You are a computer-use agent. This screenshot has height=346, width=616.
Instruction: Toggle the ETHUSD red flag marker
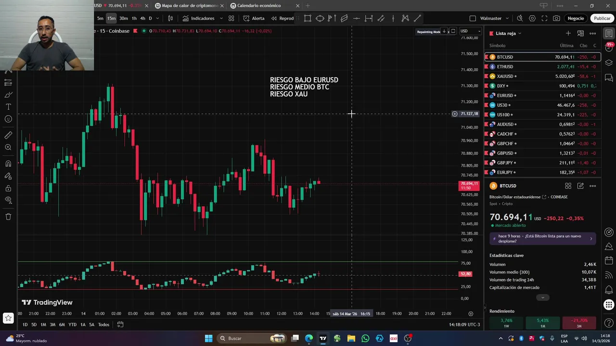tap(487, 66)
